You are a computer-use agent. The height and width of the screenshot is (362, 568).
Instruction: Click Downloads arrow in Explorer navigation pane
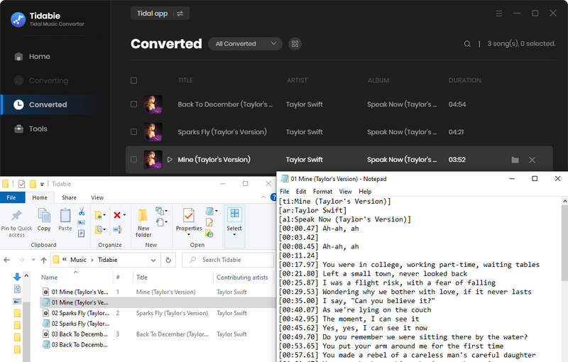click(16, 277)
